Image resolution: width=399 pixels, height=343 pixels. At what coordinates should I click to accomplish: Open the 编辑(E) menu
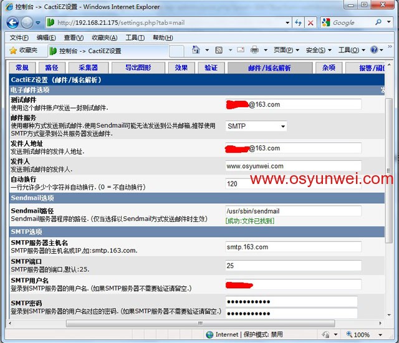pyautogui.click(x=46, y=37)
